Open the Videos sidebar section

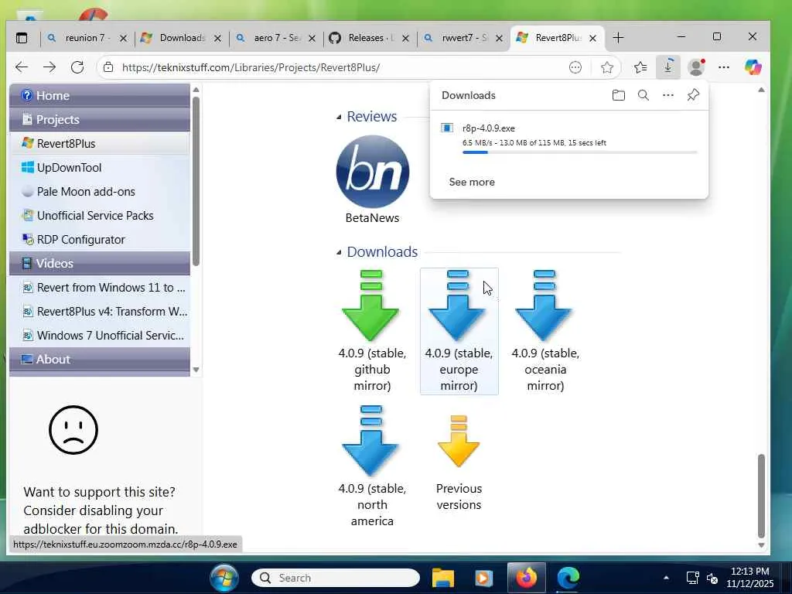[x=100, y=264]
